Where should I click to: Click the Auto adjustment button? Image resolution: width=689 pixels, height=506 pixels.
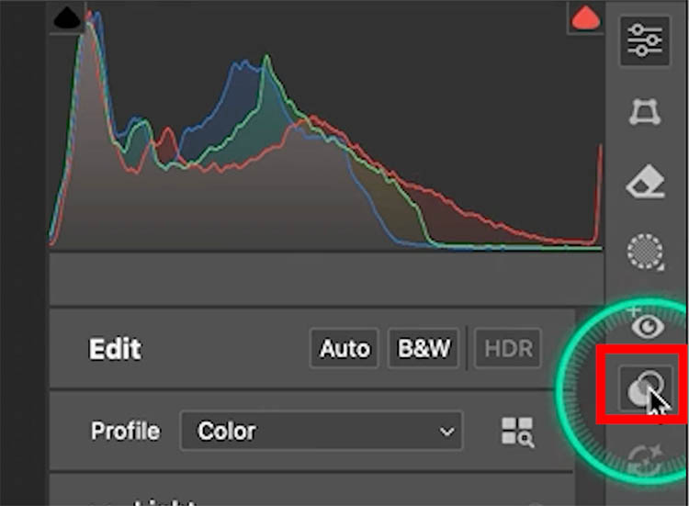[x=343, y=349]
